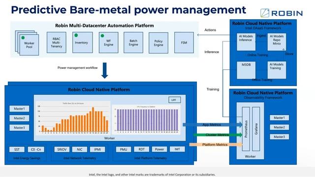Click Master1 in the left Cloud Native Platform
Screen dimensions: 315x177
point(19,109)
